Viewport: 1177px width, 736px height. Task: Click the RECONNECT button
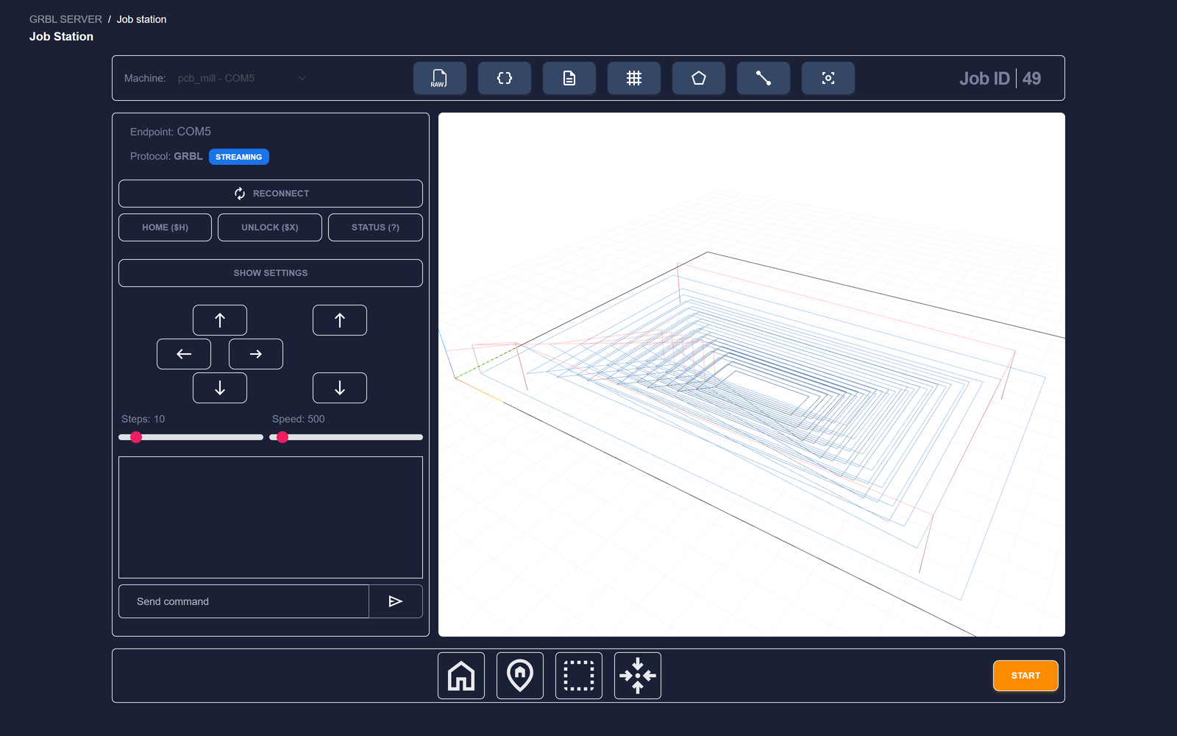pyautogui.click(x=271, y=194)
